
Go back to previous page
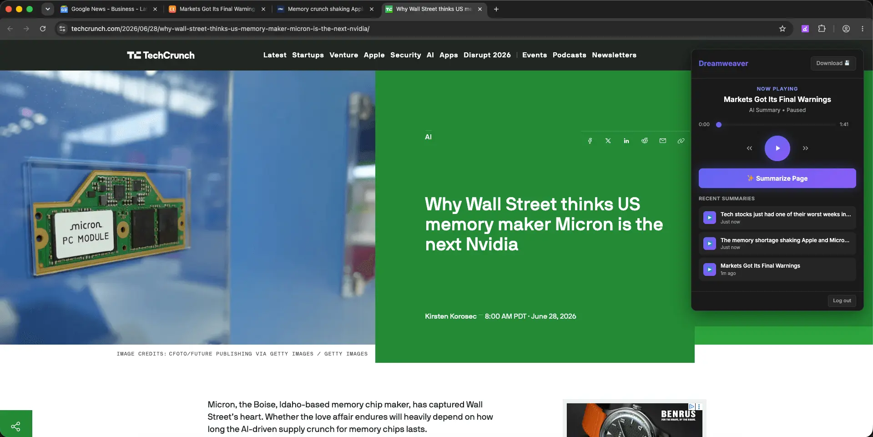[x=10, y=29]
